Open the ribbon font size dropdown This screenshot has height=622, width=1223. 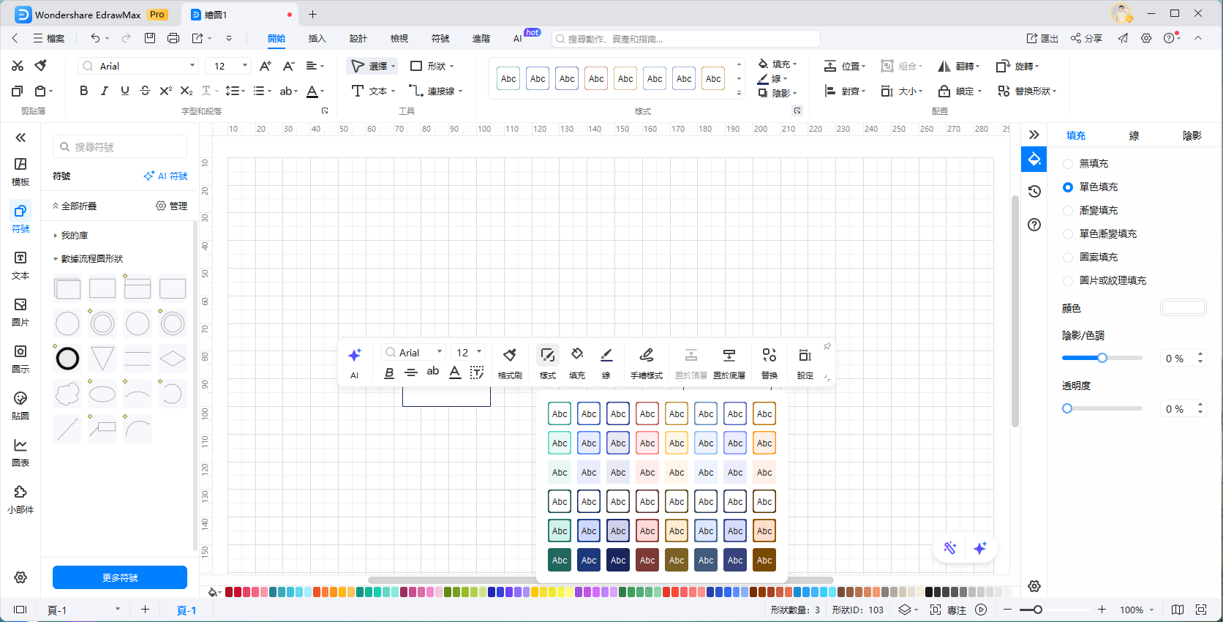tap(245, 66)
